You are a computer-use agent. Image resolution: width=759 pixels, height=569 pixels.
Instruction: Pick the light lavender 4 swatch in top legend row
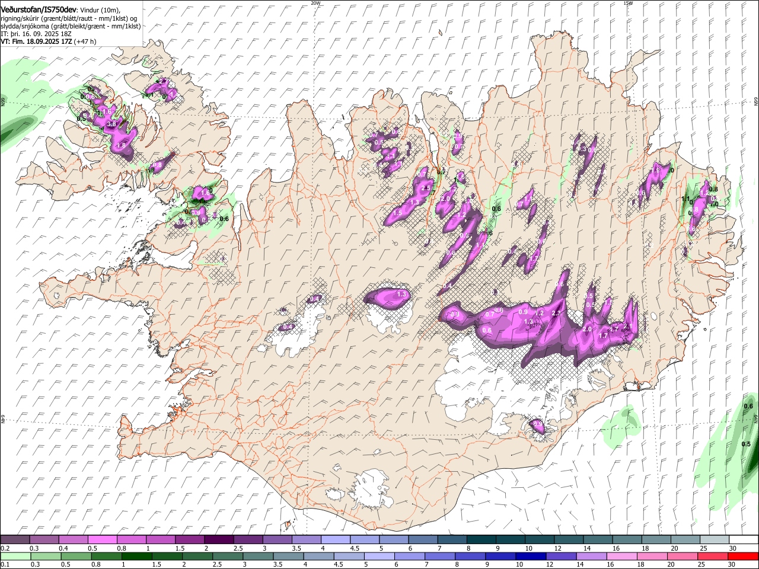click(336, 539)
